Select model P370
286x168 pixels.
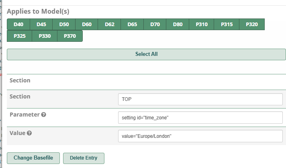click(69, 36)
